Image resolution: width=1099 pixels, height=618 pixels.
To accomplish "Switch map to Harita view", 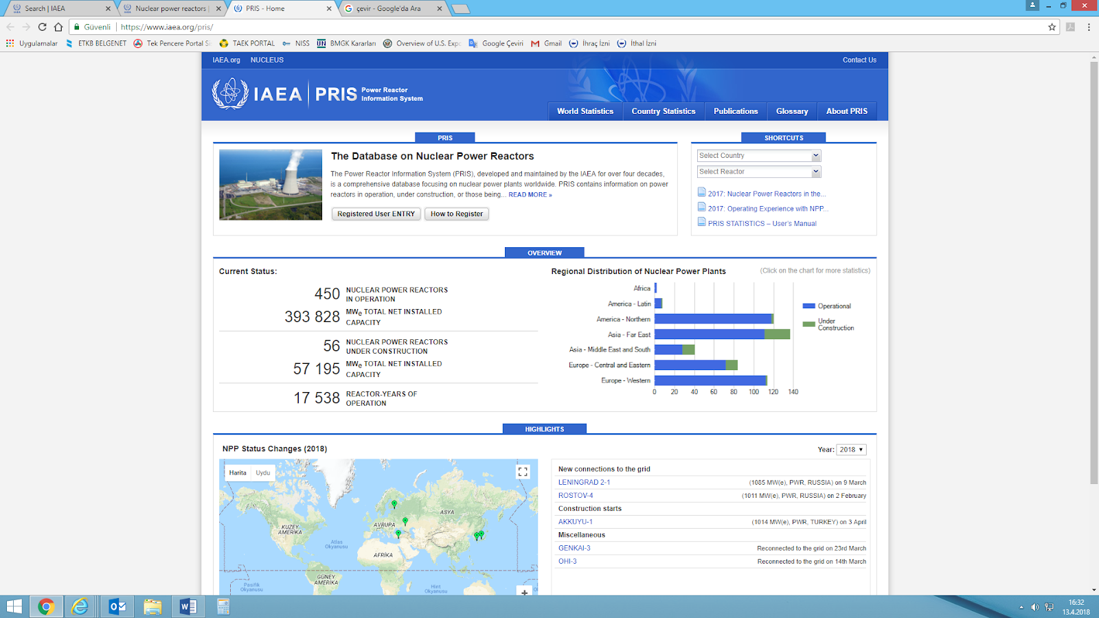I will [238, 472].
